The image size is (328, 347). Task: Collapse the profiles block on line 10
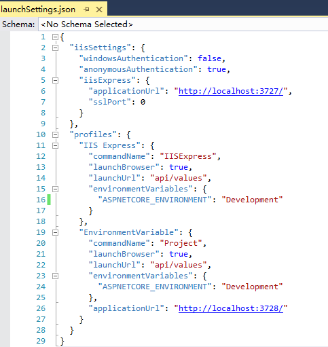55,135
